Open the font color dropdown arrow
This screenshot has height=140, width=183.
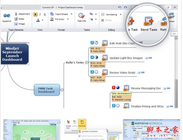(43, 20)
